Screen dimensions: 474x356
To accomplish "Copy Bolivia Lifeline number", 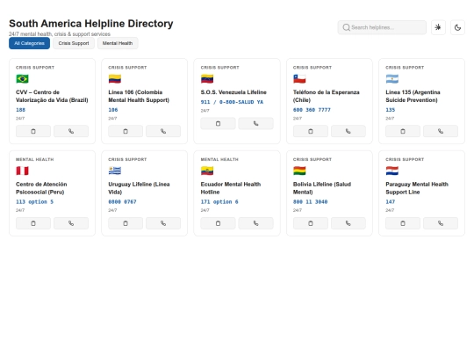I will 311,223.
